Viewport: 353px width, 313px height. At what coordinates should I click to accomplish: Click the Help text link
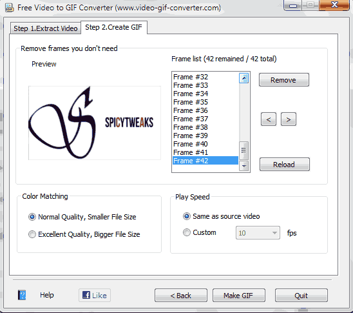coord(47,295)
